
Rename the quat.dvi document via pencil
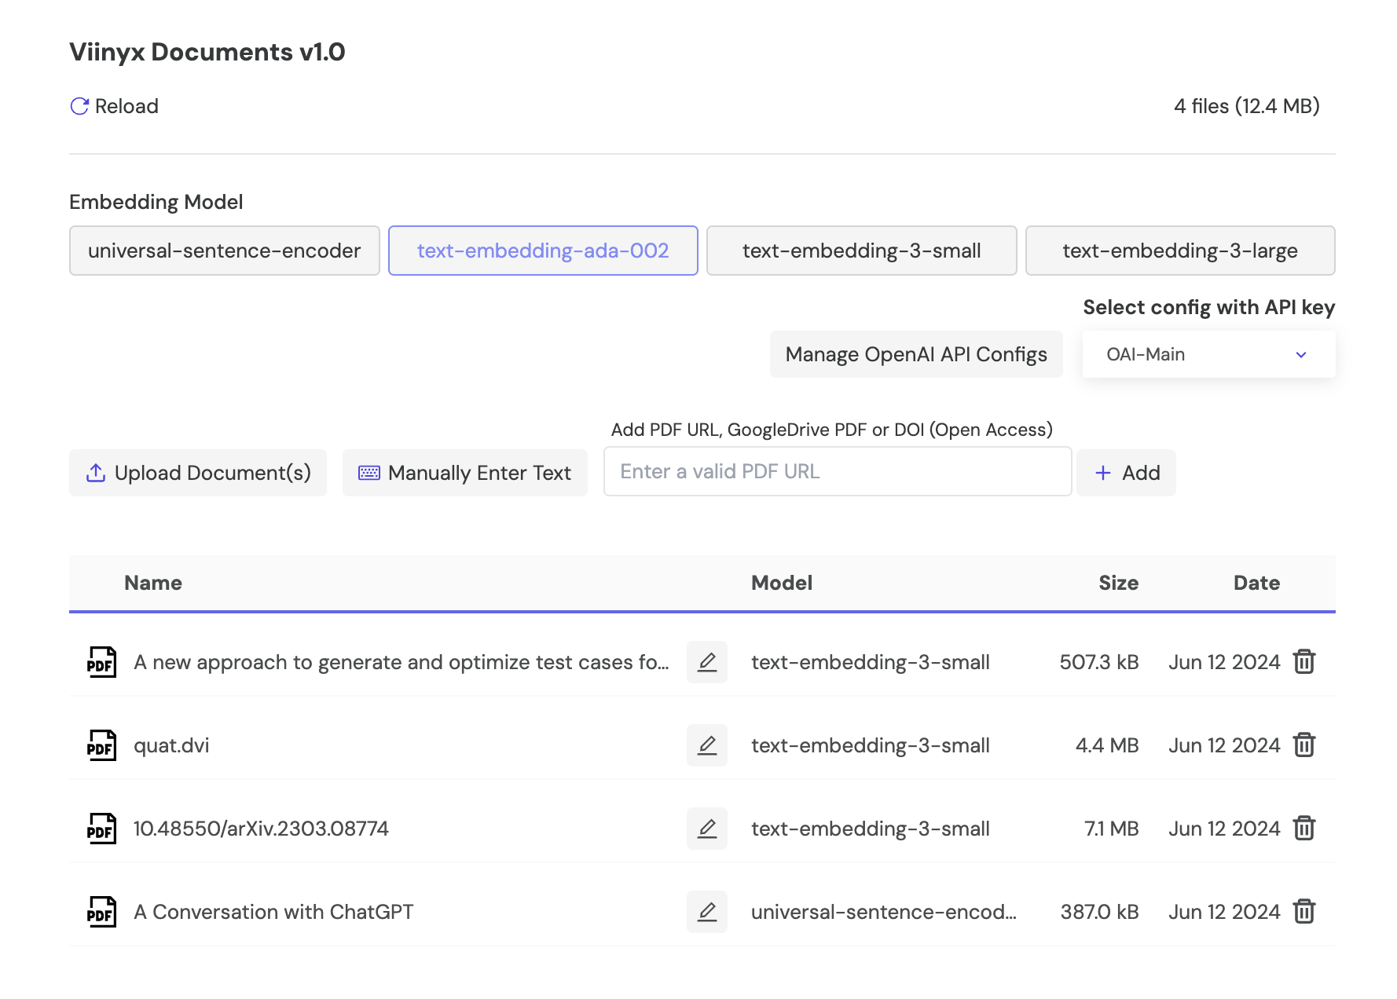(706, 745)
